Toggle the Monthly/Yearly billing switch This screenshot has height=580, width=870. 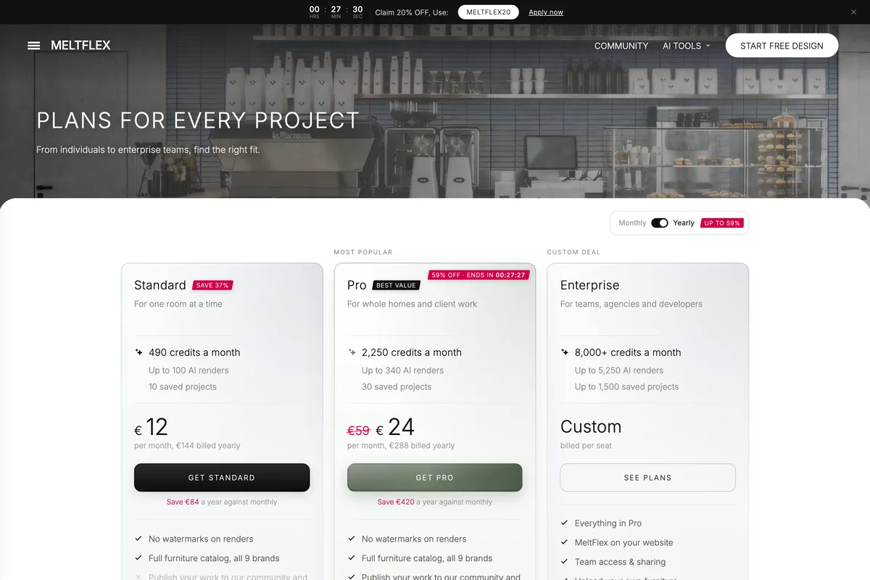(660, 223)
